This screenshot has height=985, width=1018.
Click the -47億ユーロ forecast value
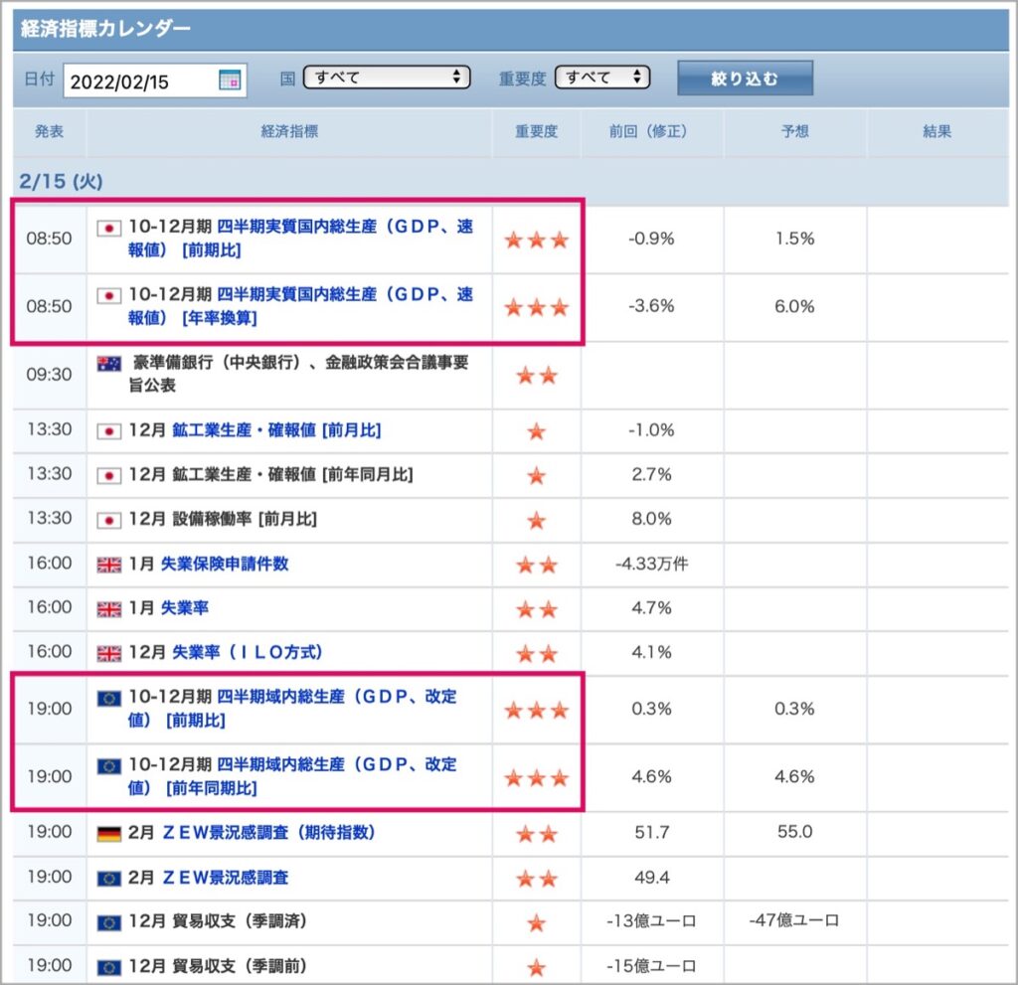(794, 920)
